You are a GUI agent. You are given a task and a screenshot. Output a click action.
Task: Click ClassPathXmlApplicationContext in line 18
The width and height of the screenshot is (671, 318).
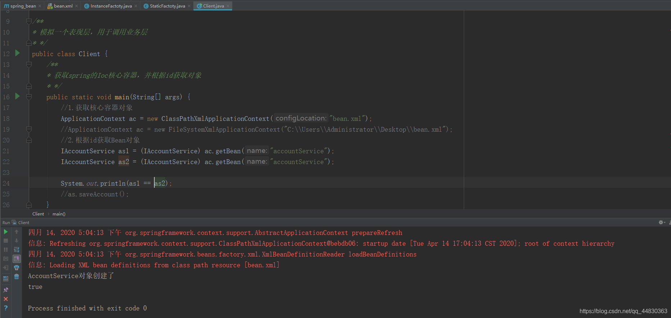tap(215, 119)
